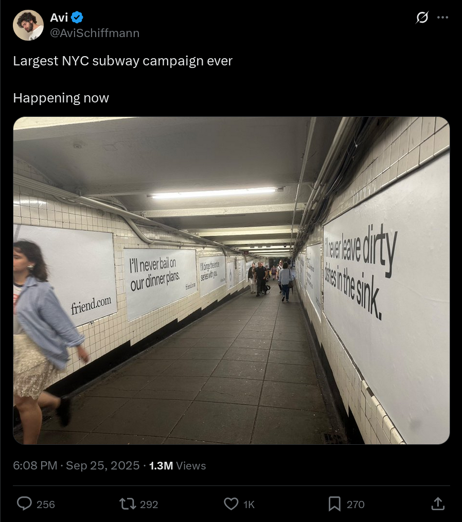Click the blue verified badge
Image resolution: width=462 pixels, height=522 pixels.
click(77, 18)
